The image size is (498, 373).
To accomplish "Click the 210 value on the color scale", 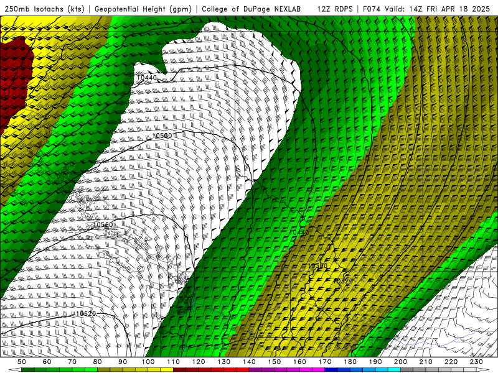I will point(426,362).
